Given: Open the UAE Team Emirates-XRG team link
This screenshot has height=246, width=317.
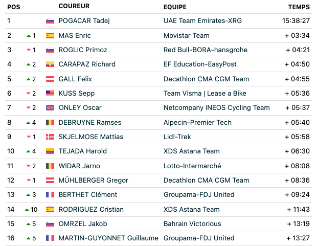Looking at the screenshot, I should coord(202,20).
